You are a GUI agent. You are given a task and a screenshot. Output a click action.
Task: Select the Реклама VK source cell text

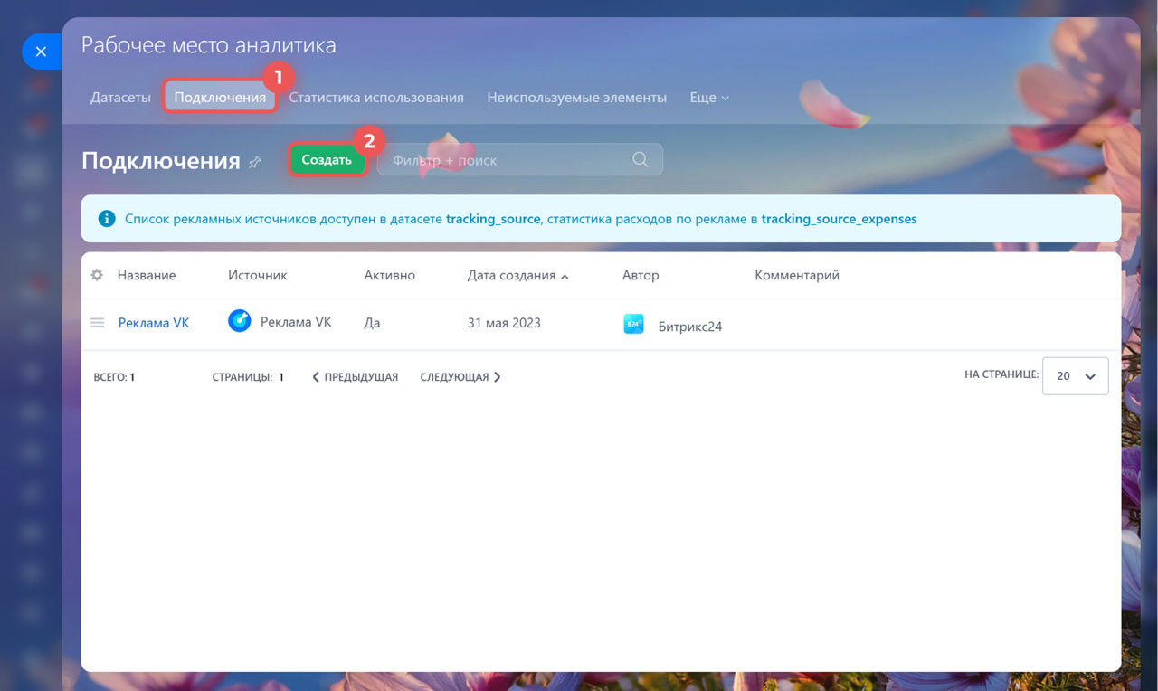tap(296, 321)
